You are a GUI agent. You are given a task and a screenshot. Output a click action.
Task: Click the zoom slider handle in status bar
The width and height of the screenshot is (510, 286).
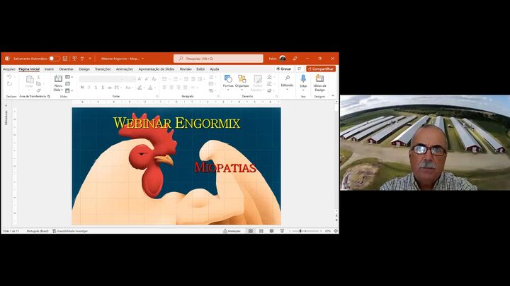[300, 231]
